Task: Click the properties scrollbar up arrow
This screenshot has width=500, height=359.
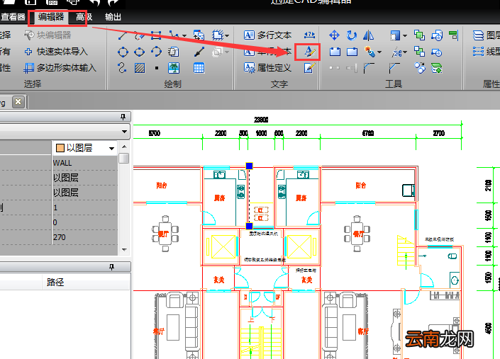Action: tap(124, 147)
